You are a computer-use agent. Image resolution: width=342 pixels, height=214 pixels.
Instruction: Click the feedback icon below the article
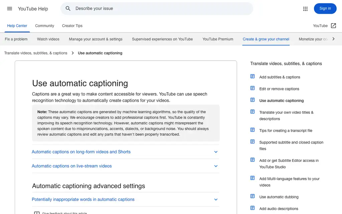tap(37, 213)
